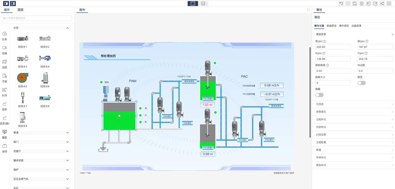This screenshot has height=189, width=395.
Task: Click the trash delete icon
Action: pyautogui.click(x=362, y=4)
